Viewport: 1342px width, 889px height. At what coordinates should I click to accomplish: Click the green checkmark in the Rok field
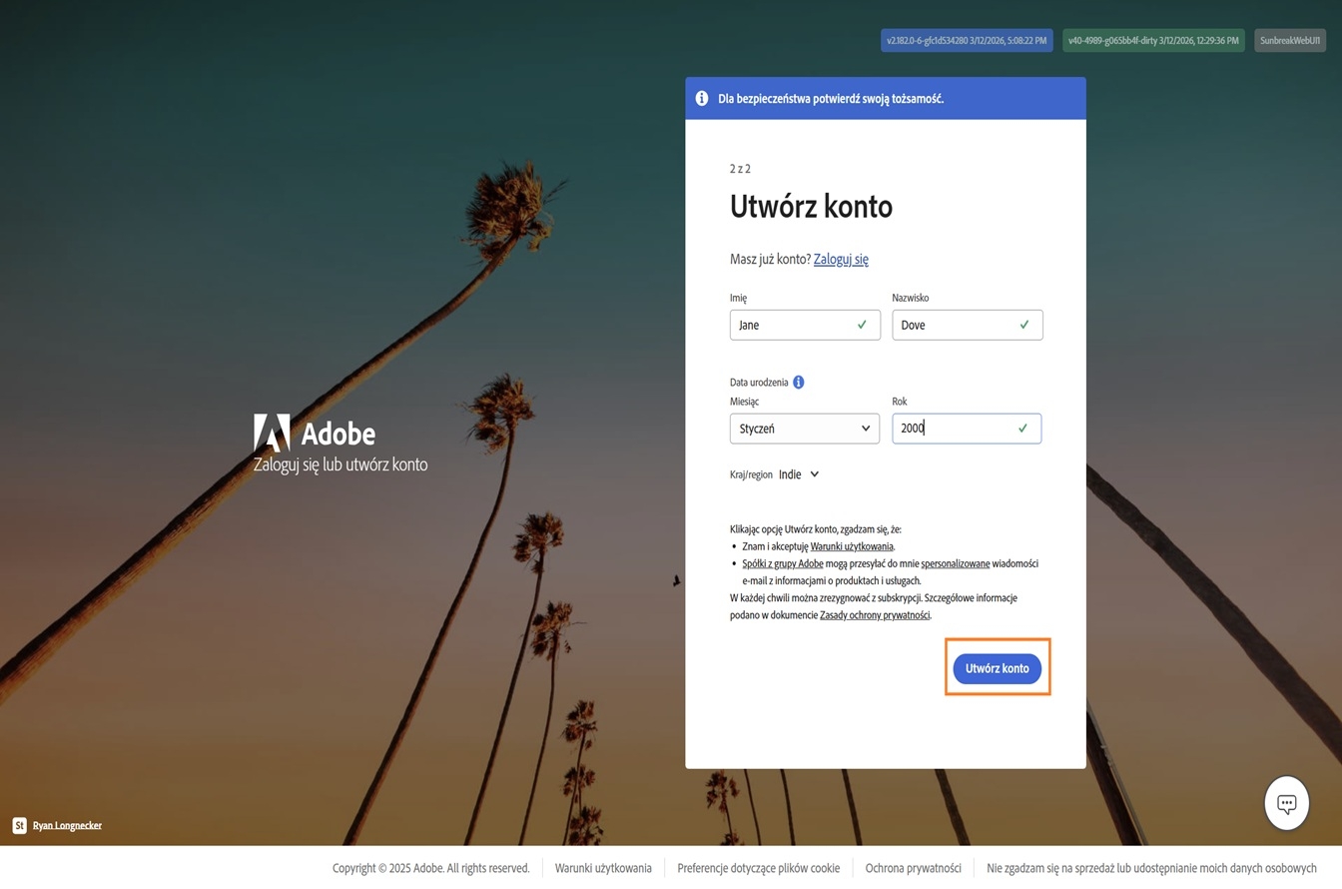pyautogui.click(x=1021, y=428)
